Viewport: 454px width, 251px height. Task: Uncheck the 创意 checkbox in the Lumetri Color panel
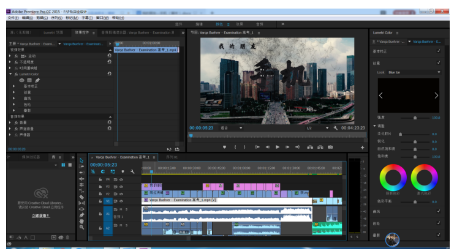point(439,62)
